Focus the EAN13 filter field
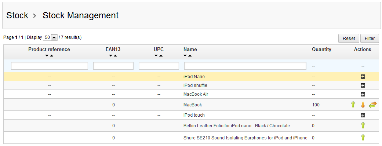 coord(113,66)
